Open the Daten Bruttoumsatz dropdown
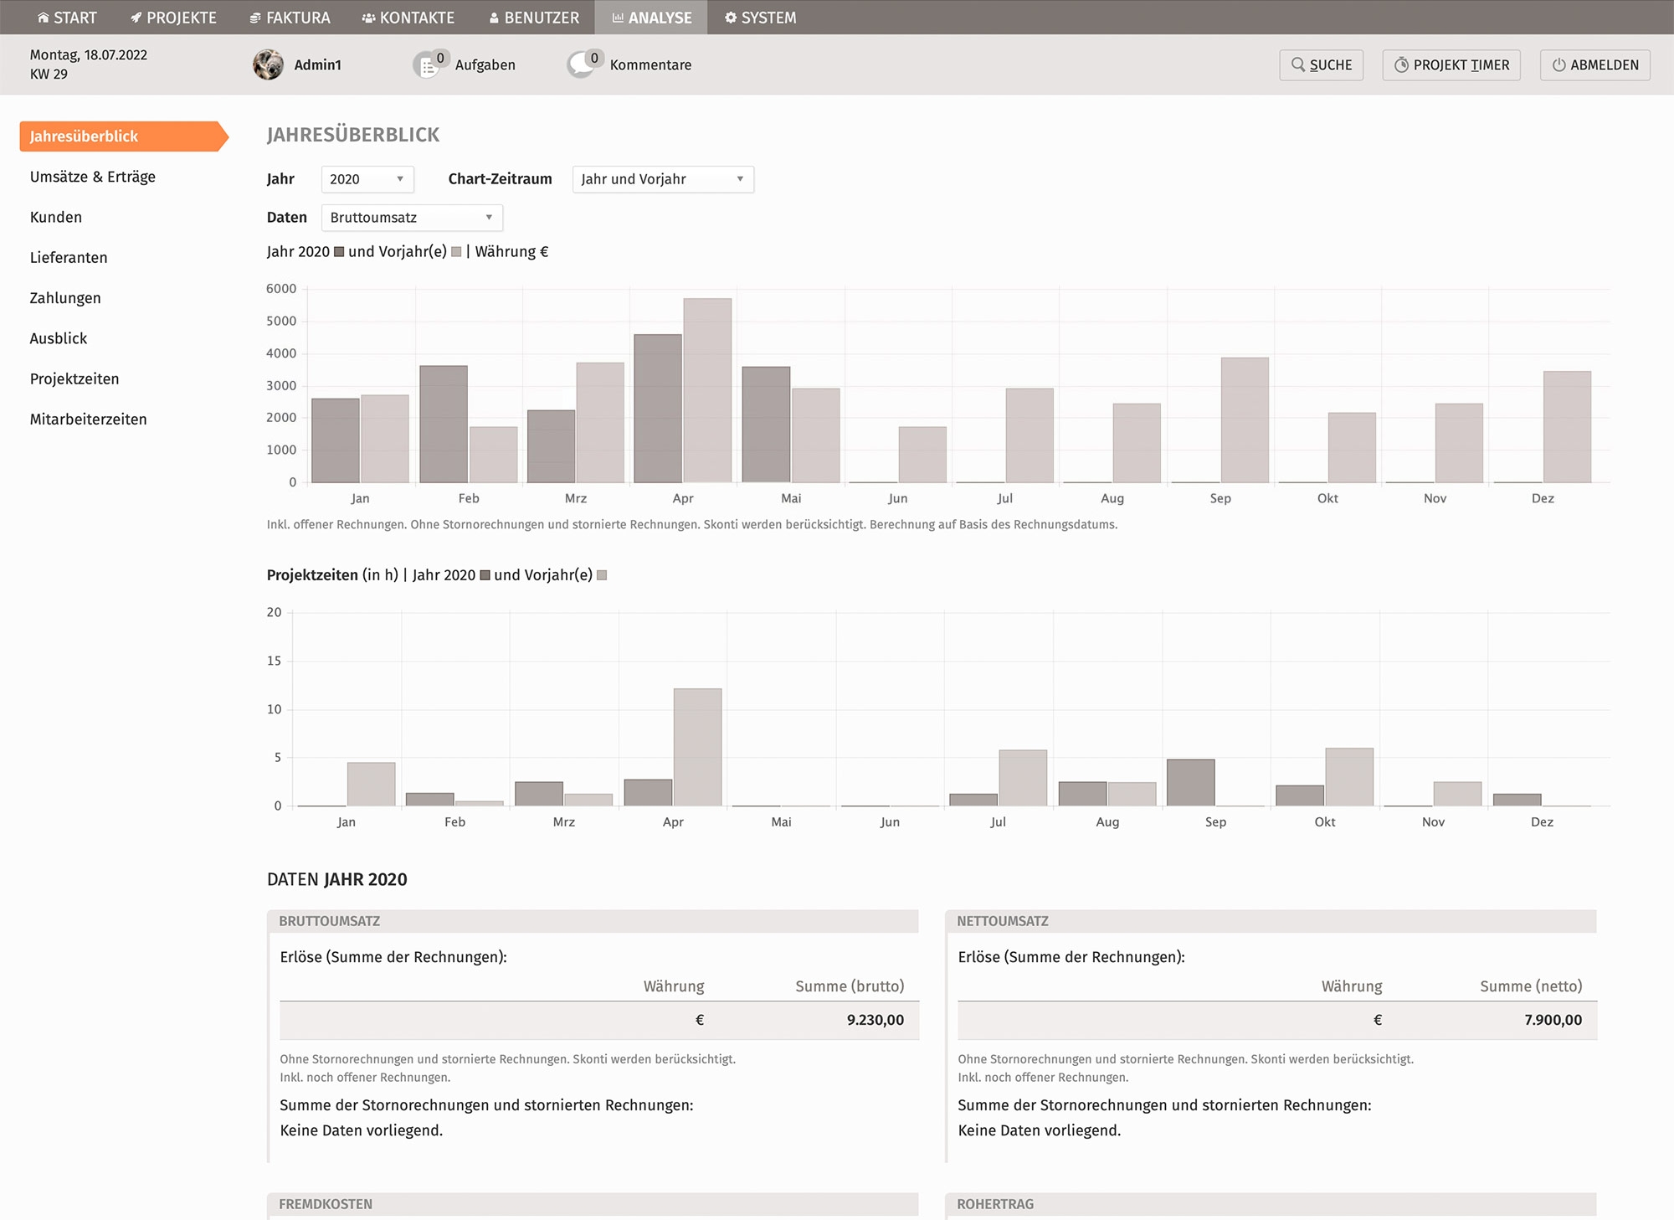 point(411,218)
